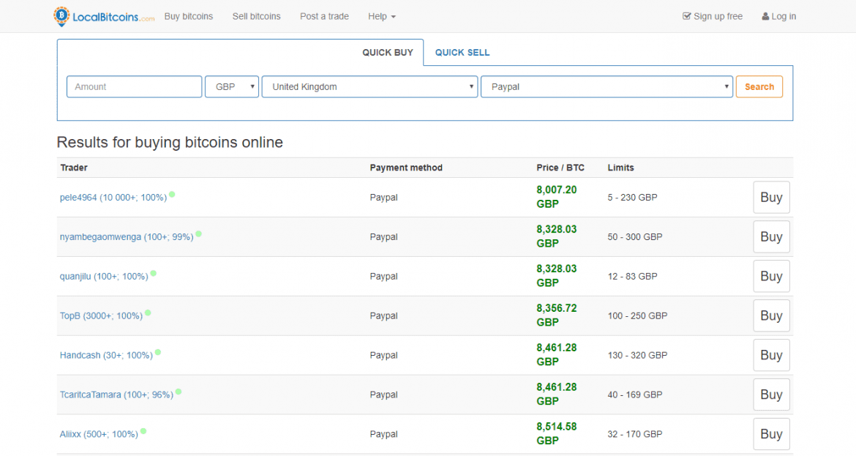Click Buy on the Aliixx offer
The height and width of the screenshot is (456, 856).
[771, 434]
